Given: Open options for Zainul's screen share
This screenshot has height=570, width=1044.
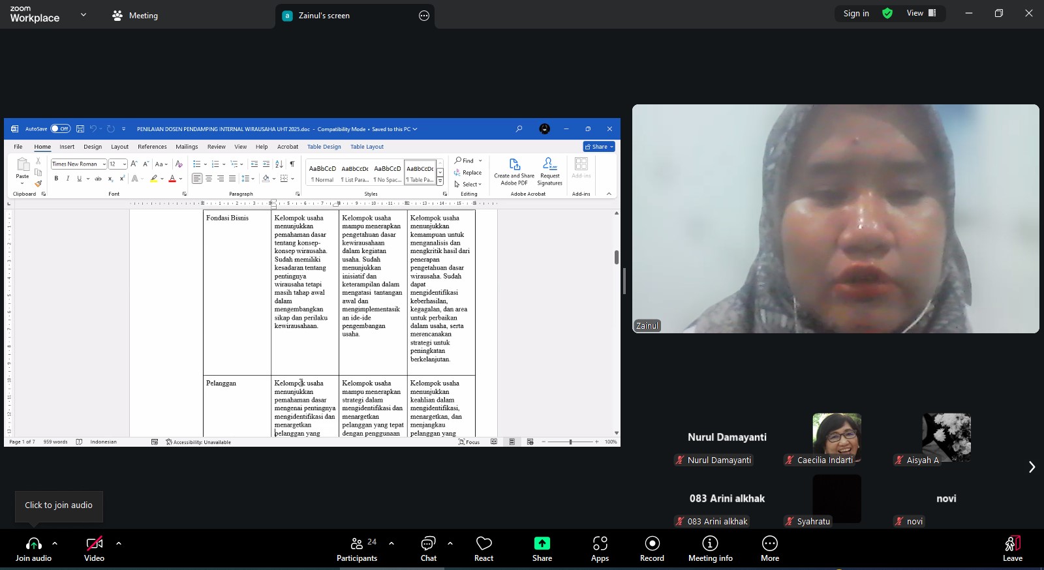Looking at the screenshot, I should (424, 16).
